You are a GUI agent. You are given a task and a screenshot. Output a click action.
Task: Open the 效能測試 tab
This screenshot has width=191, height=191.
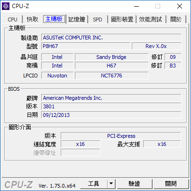(x=151, y=19)
